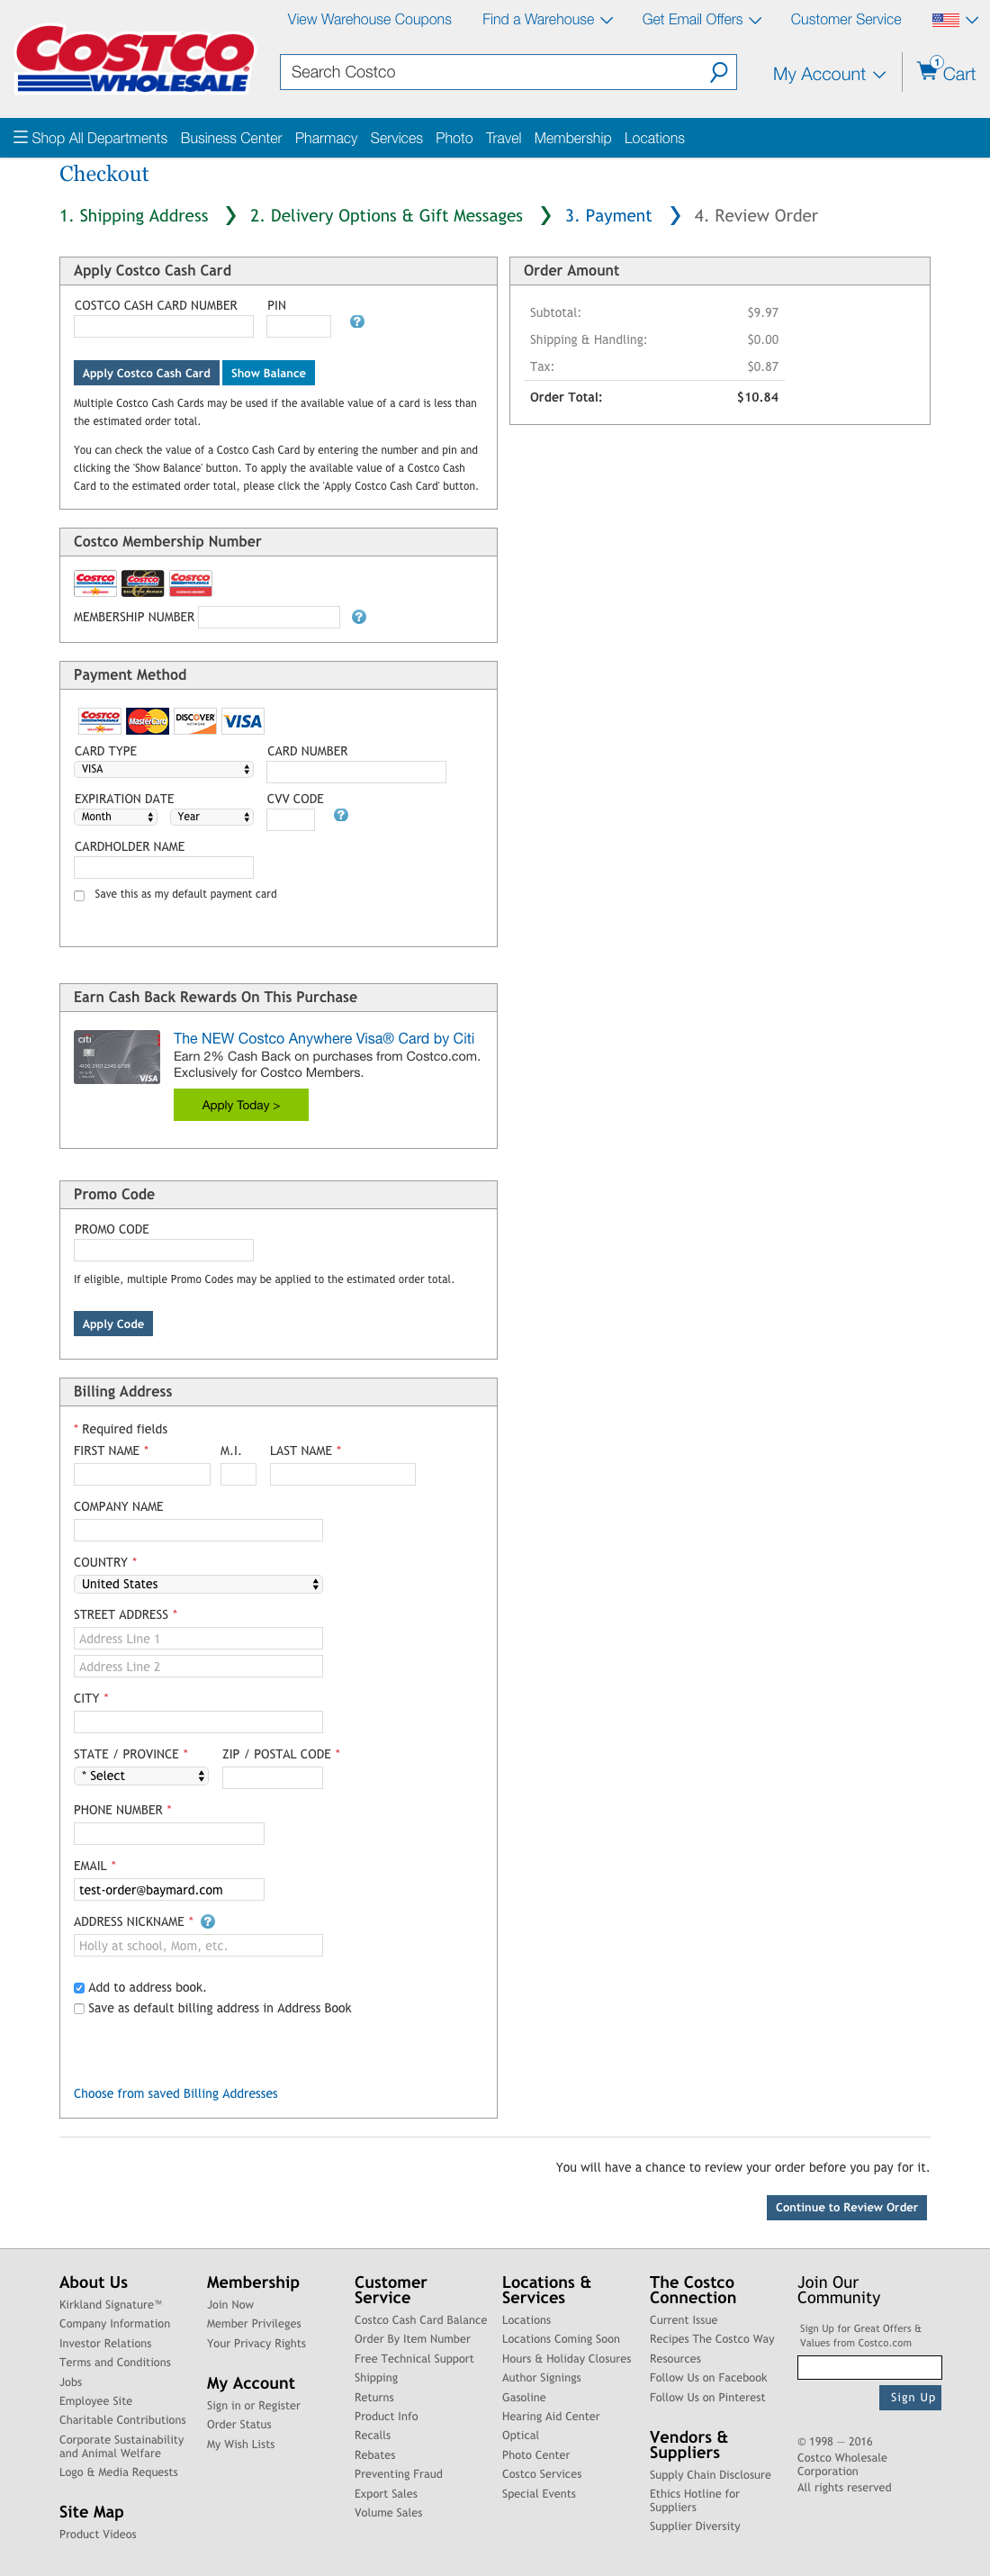
Task: Open the Card Type dropdown
Action: (163, 769)
